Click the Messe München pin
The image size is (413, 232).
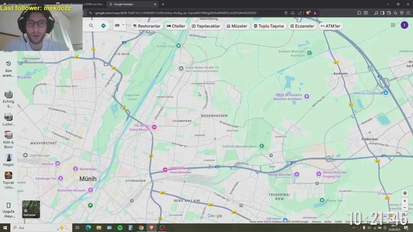[297, 175]
